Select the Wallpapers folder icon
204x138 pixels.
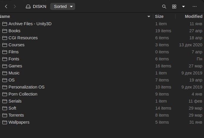click(x=5, y=122)
